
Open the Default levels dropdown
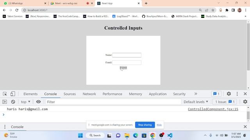[x=196, y=102]
